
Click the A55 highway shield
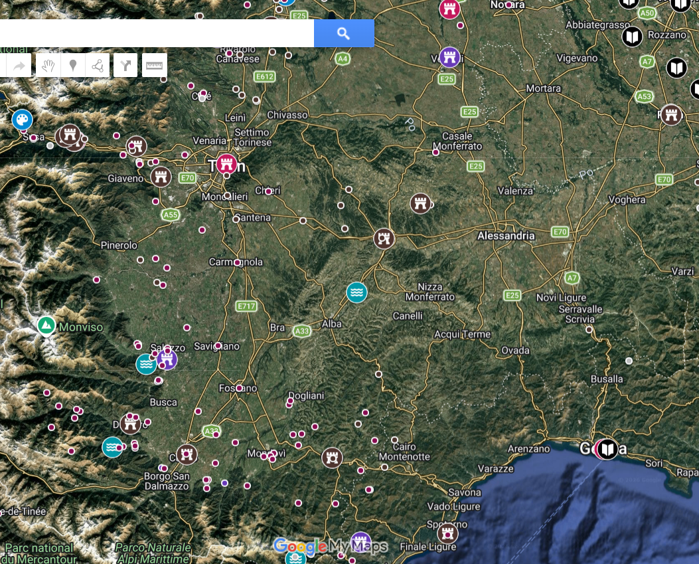coord(171,215)
